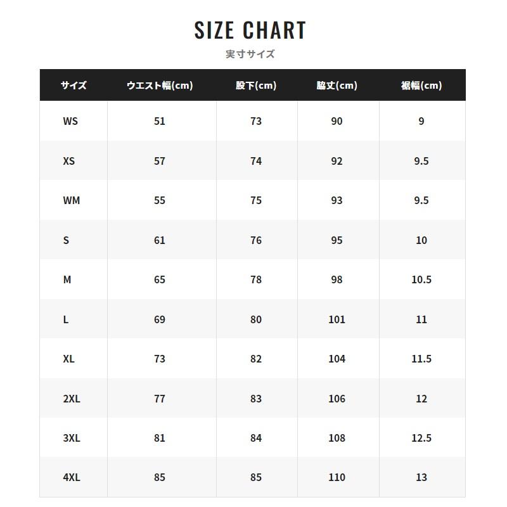Click the 実寸サイズ subtitle text
The image size is (507, 507).
click(x=250, y=55)
